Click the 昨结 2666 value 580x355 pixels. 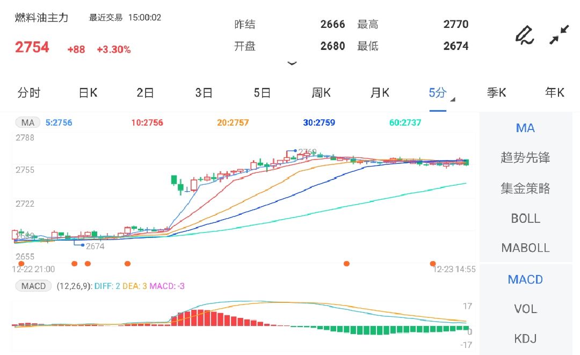point(332,24)
